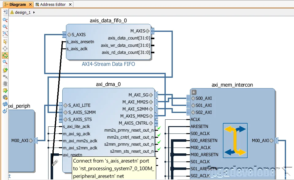Select the s_axi_lite_aclk pin
The width and height of the screenshot is (294, 180).
pos(76,126)
